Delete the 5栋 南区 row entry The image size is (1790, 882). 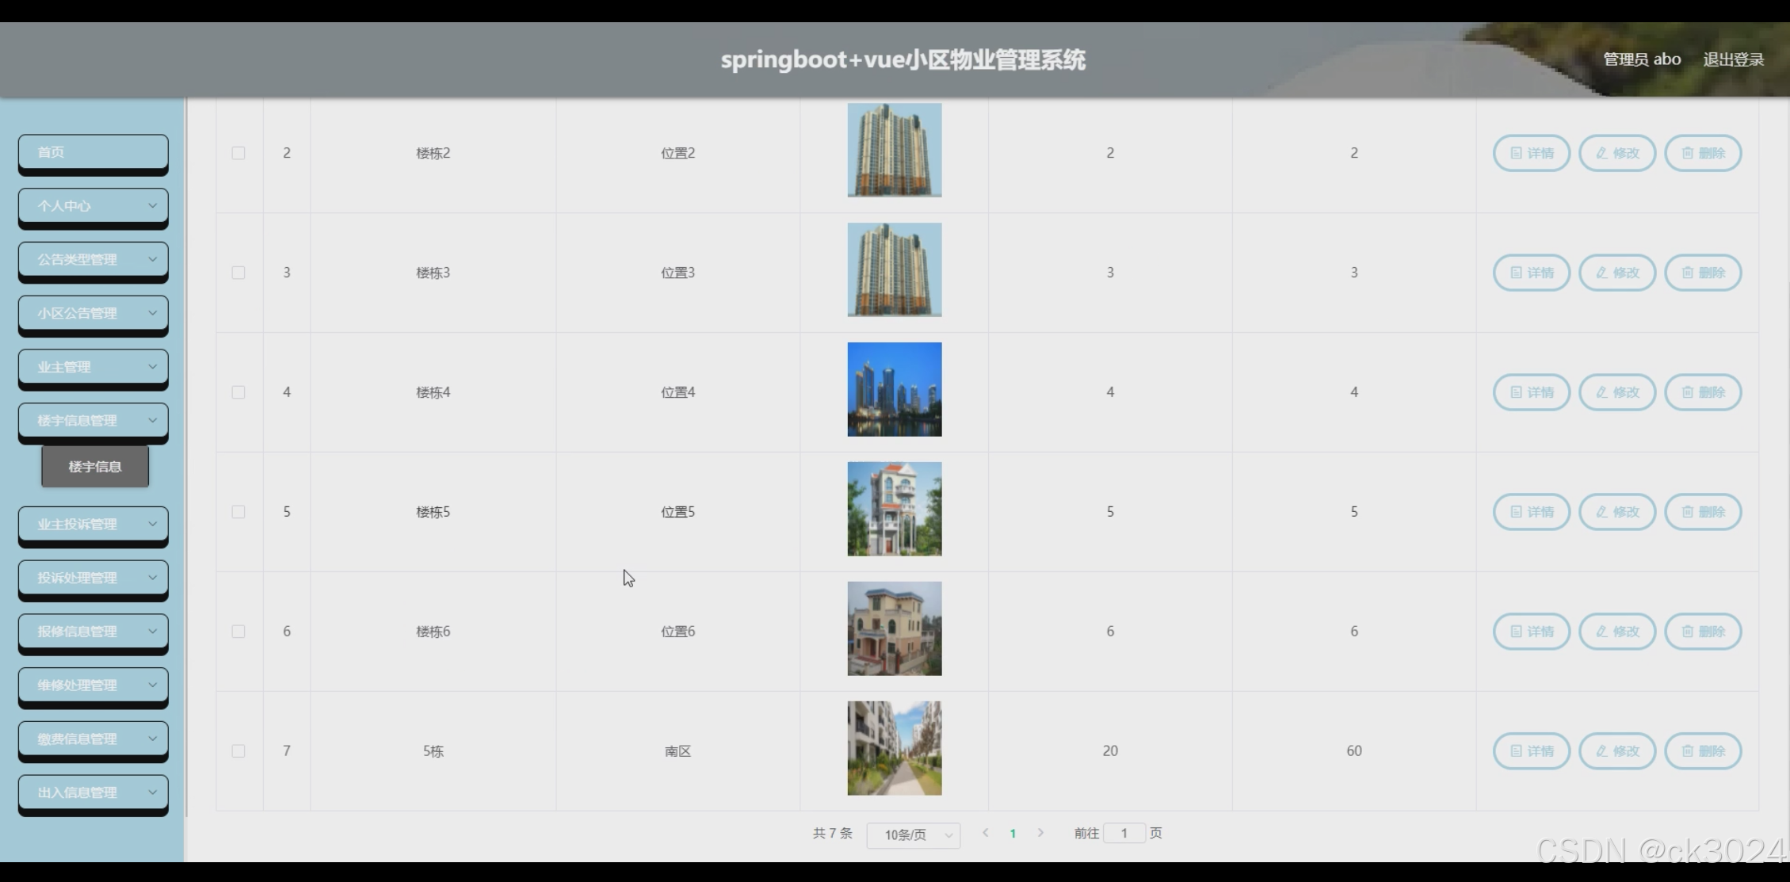click(x=1703, y=751)
